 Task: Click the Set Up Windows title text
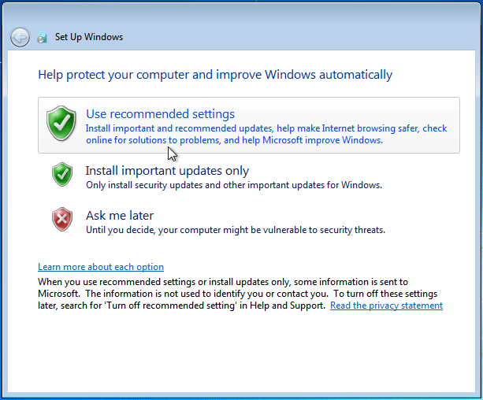[x=89, y=37]
